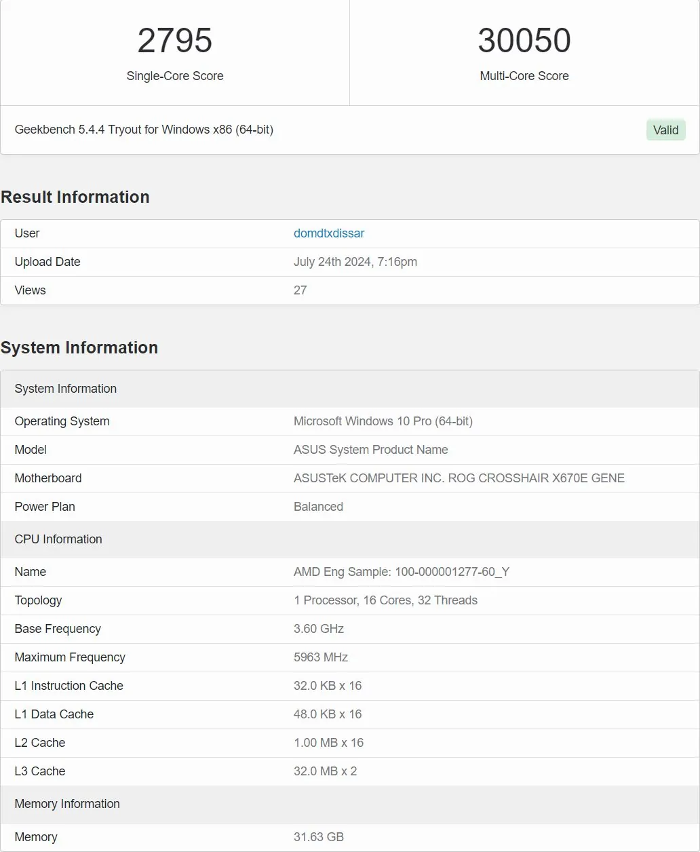Click the 16 Cores, 32 Threads topology value

tap(385, 600)
